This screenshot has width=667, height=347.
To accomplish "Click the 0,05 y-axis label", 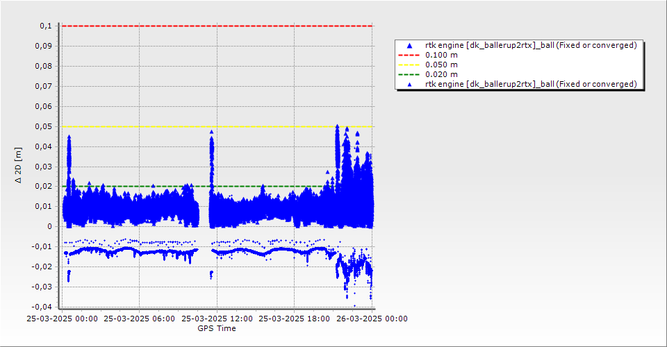I will tap(44, 126).
